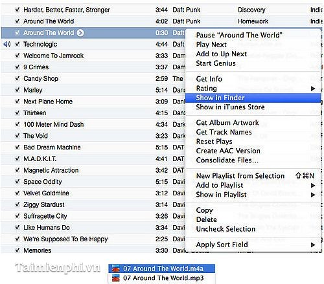Viewport: 324px width, 284px height.
Task: Toggle the Ziggy Stardust checkbox
Action: point(17,204)
